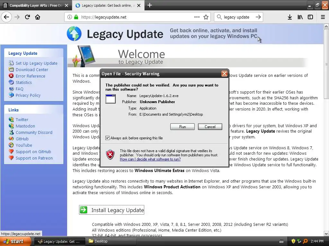Click the YouTube link icon
Image resolution: width=329 pixels, height=246 pixels.
coord(11,145)
